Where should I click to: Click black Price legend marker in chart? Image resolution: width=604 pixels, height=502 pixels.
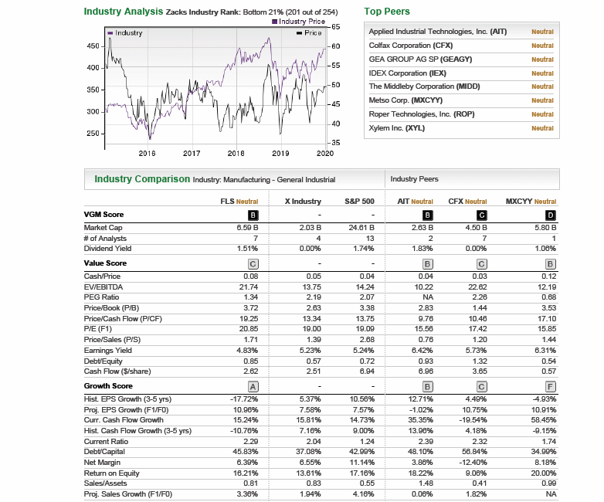tap(300, 33)
